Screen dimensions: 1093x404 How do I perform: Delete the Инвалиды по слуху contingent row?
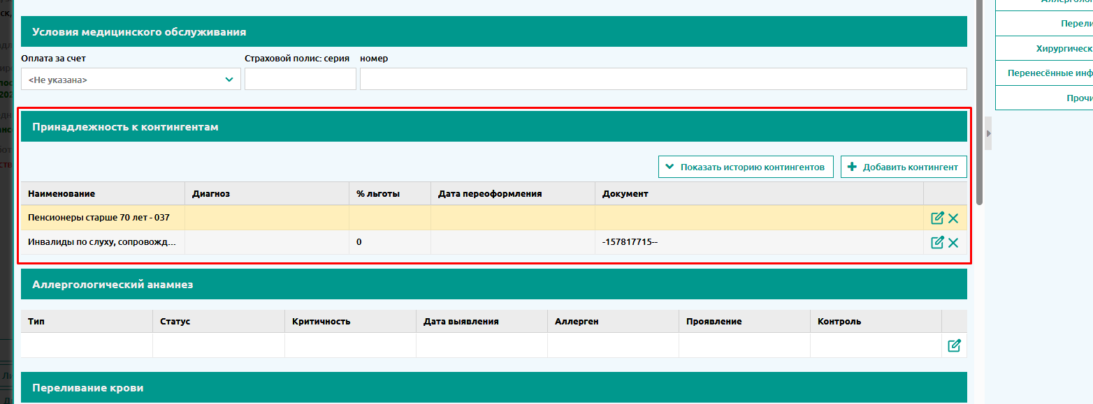tap(953, 243)
